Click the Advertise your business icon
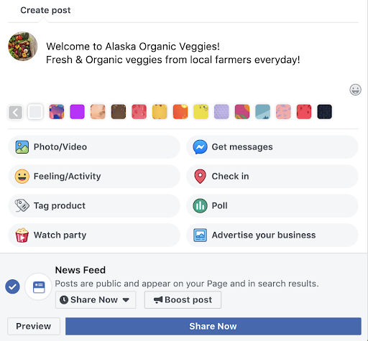This screenshot has width=368, height=341. (x=200, y=235)
